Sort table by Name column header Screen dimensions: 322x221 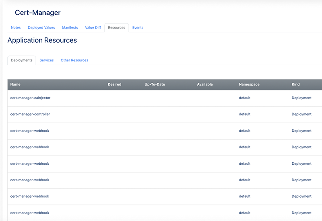click(x=15, y=84)
